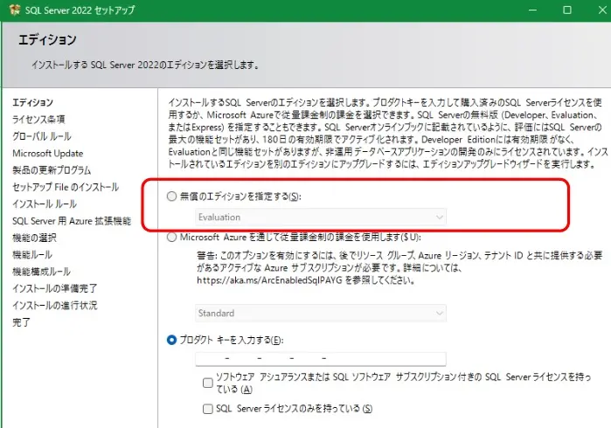Click the https://aka.ms/ArcEnabledSqlPAYG text
This screenshot has width=611, height=428.
[269, 280]
